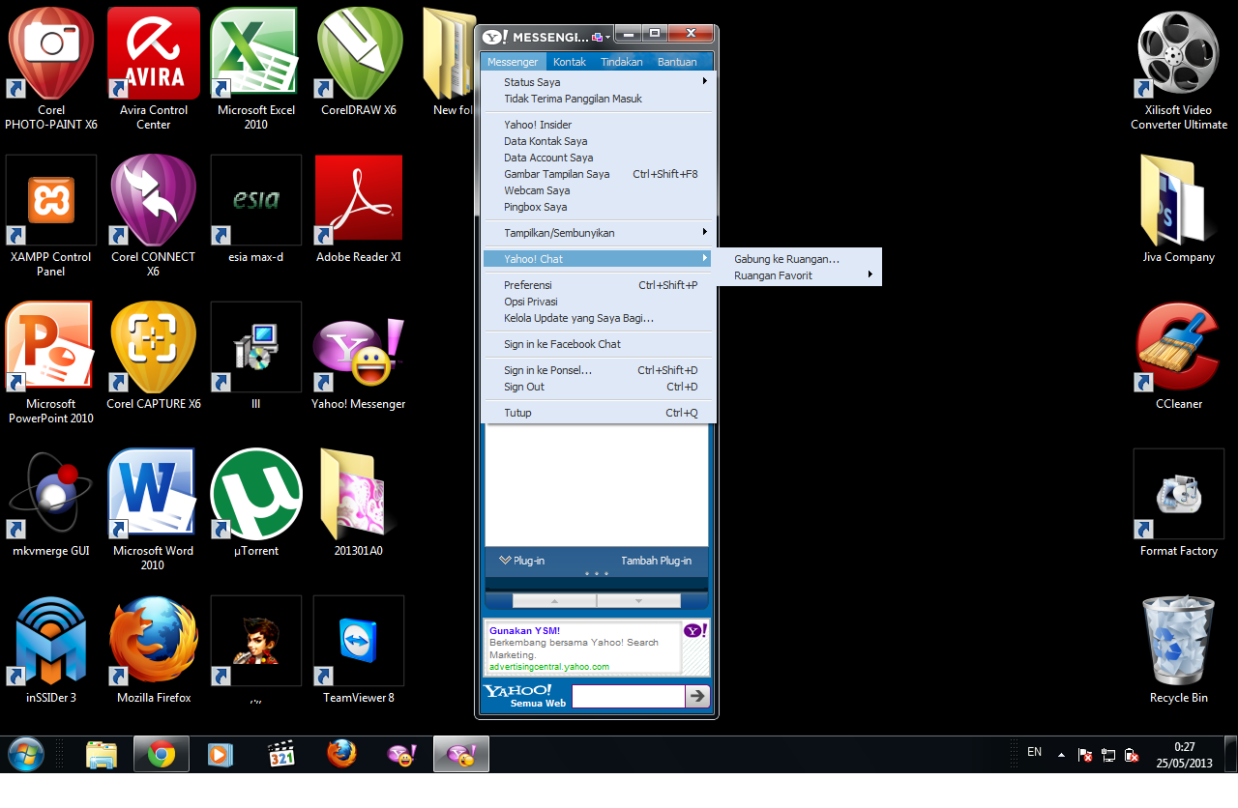Open Webcam Saya menu entry
The image size is (1238, 808).
598,190
